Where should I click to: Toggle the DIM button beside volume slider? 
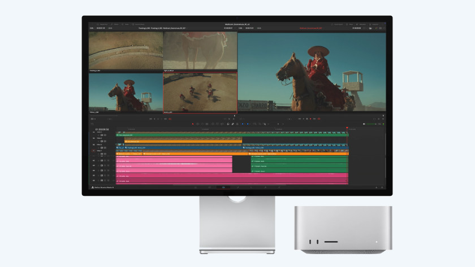379,124
